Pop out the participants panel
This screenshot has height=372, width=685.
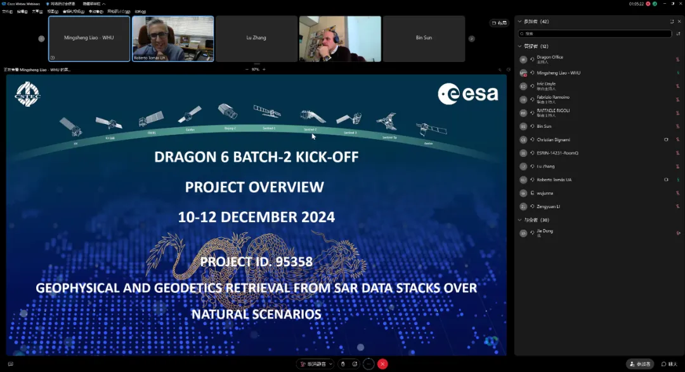click(x=672, y=22)
